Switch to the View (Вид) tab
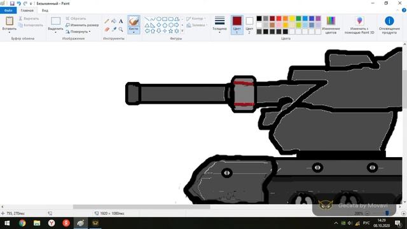Image resolution: width=407 pixels, height=229 pixels. (45, 10)
